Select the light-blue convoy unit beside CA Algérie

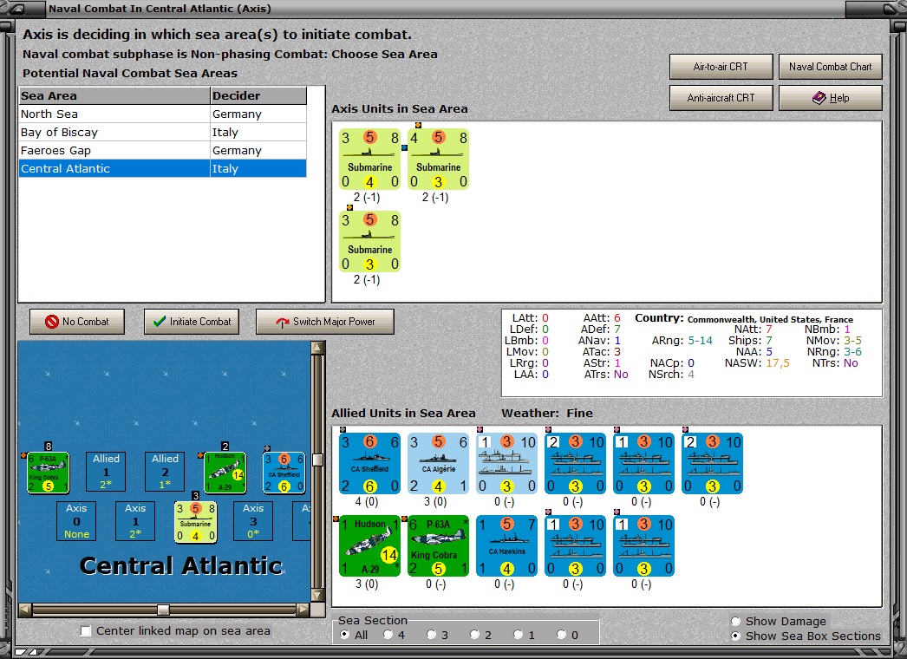tap(506, 463)
